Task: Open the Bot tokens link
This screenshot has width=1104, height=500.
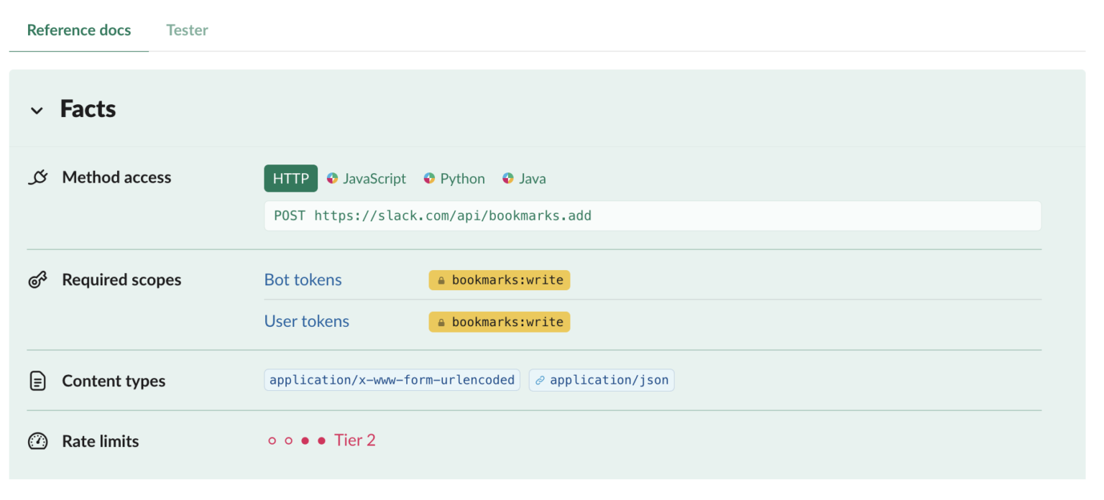Action: pyautogui.click(x=303, y=279)
